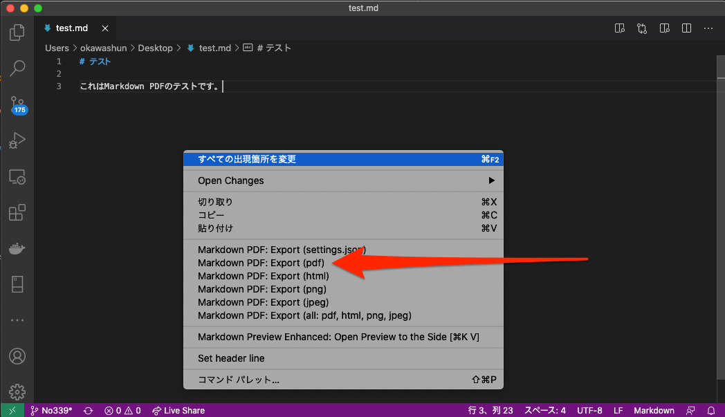The width and height of the screenshot is (725, 417).
Task: Click the split editor icon
Action: [x=686, y=28]
